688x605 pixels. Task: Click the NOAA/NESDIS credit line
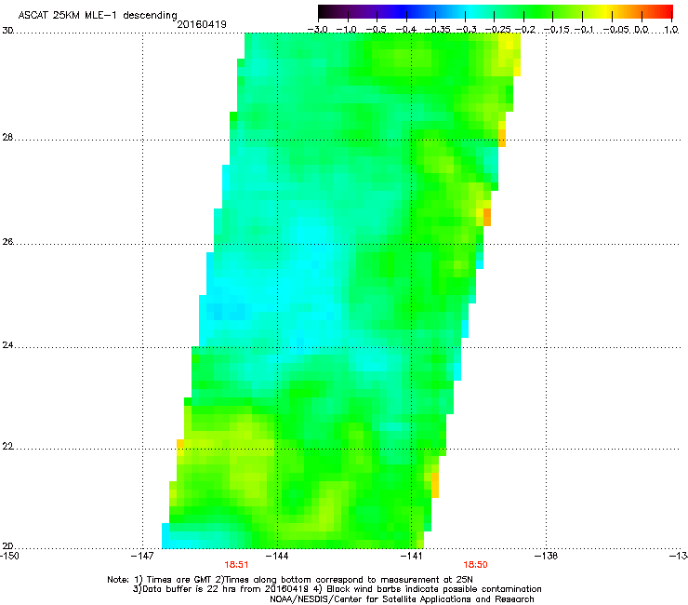point(402,599)
